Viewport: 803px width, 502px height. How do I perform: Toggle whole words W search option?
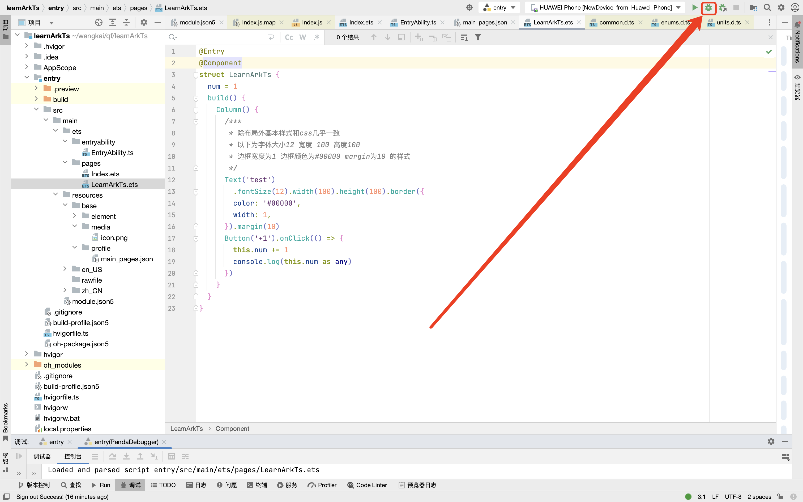(x=303, y=37)
